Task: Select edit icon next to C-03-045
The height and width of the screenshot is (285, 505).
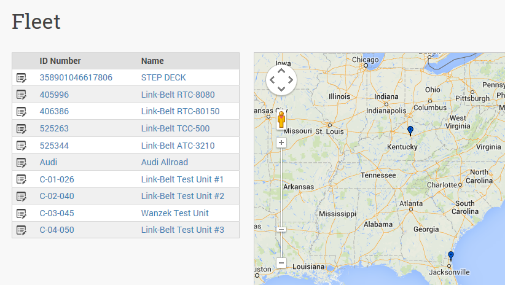Action: coord(22,214)
